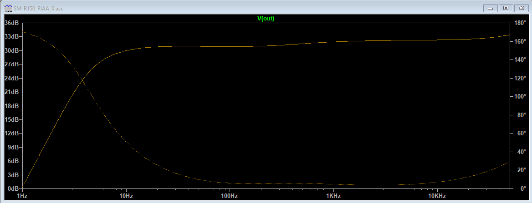Viewport: 532px width, 203px height.
Task: Click the 10Hz frequency axis label
Action: (126, 196)
